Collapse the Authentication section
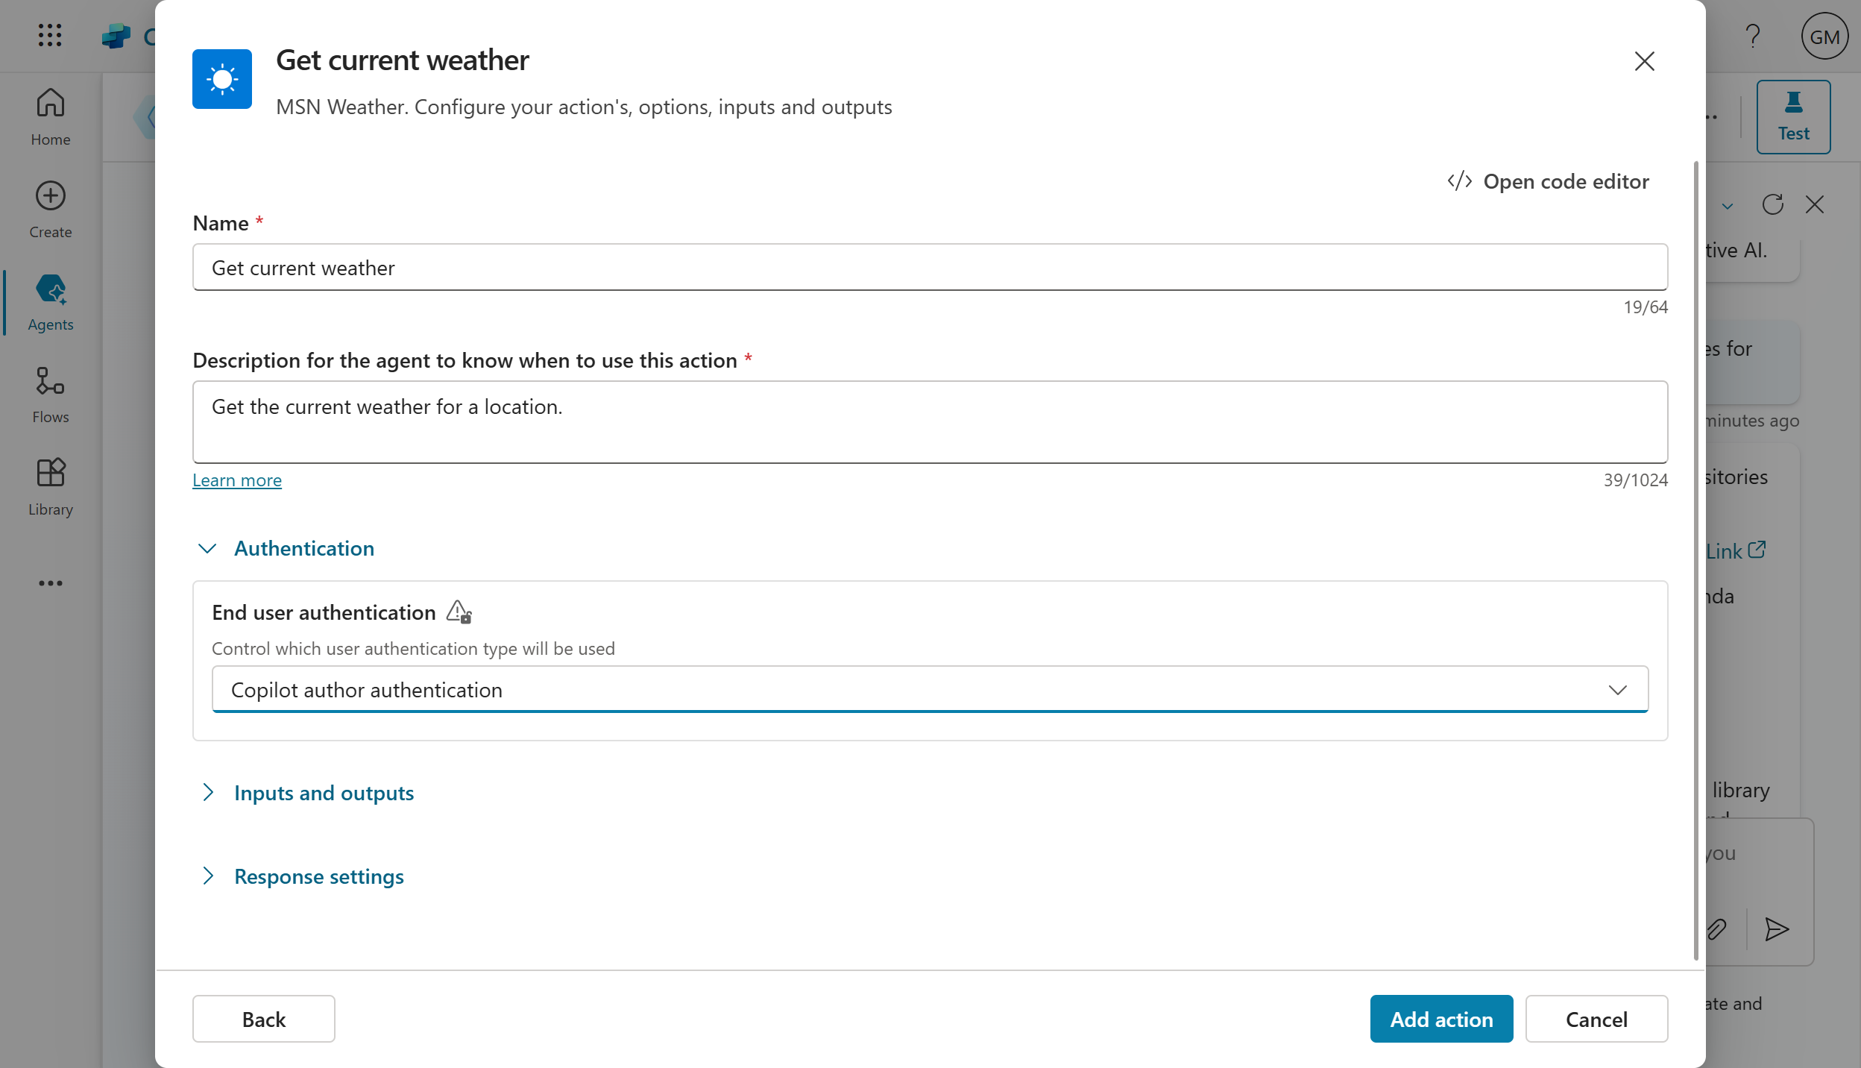The height and width of the screenshot is (1068, 1861). click(207, 549)
